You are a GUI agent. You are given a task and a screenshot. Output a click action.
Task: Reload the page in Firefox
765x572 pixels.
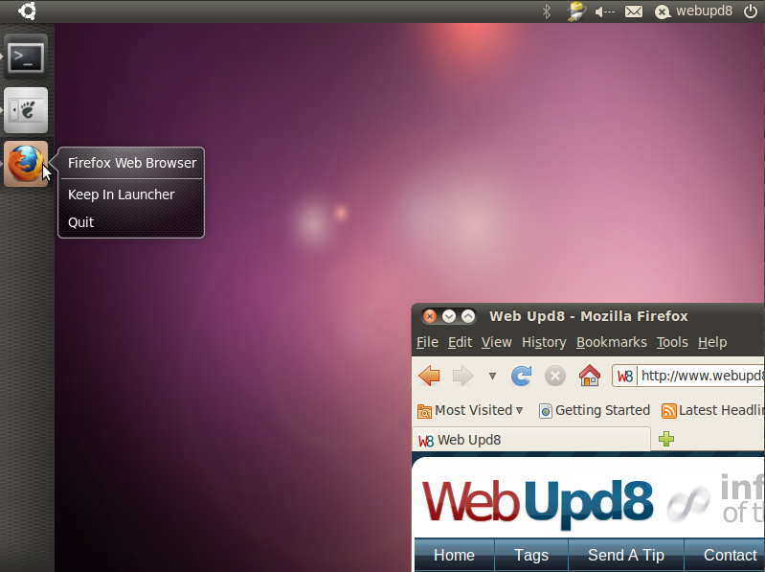tap(521, 376)
